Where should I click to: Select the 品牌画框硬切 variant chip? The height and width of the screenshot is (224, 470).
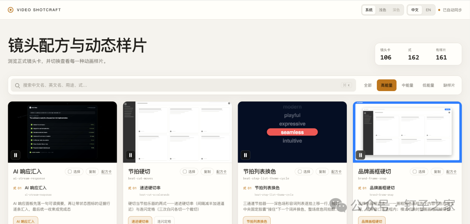(372, 221)
